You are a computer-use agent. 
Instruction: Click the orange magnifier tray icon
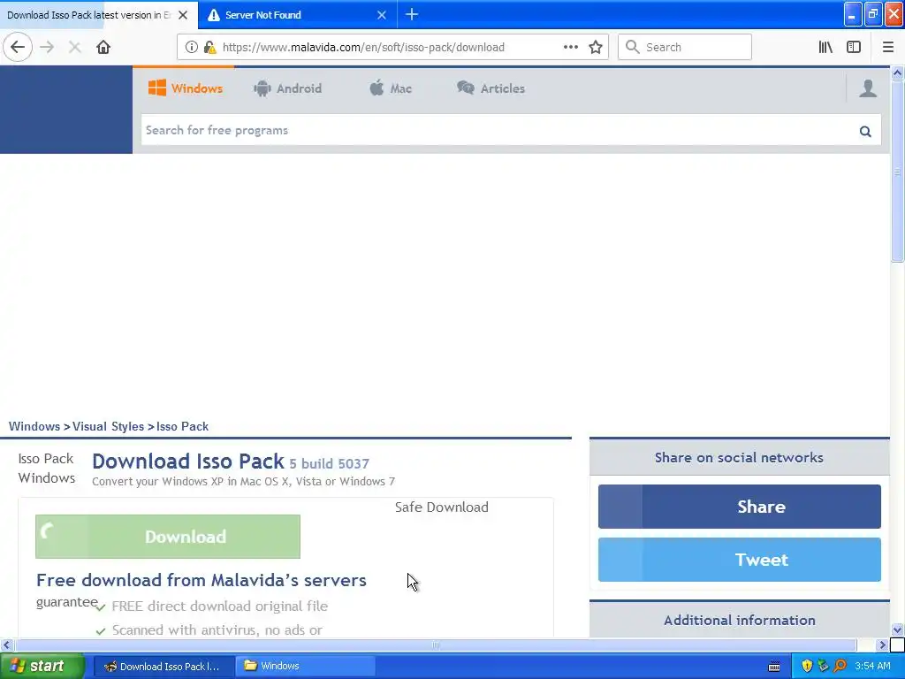[x=840, y=667]
